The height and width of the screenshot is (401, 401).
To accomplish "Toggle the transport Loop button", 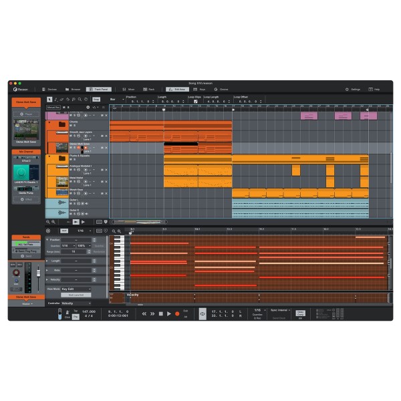I will coord(203,314).
